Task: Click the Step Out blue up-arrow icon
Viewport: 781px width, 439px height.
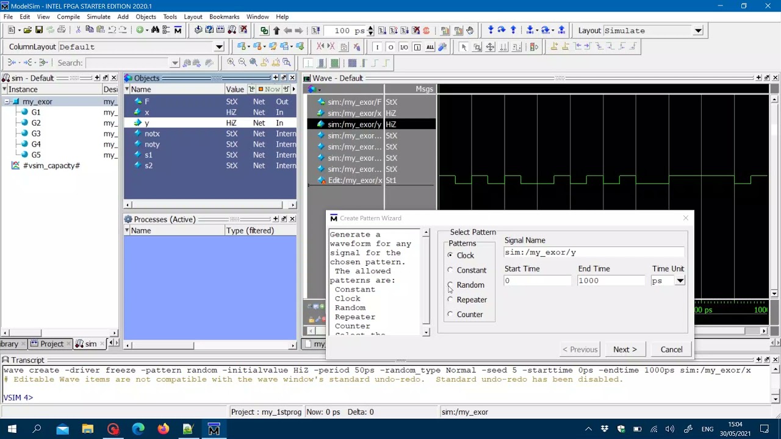Action: click(513, 30)
